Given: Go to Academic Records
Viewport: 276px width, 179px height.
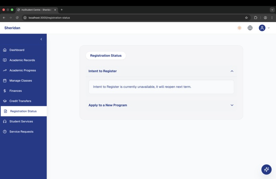Looking at the screenshot, I should click(23, 60).
